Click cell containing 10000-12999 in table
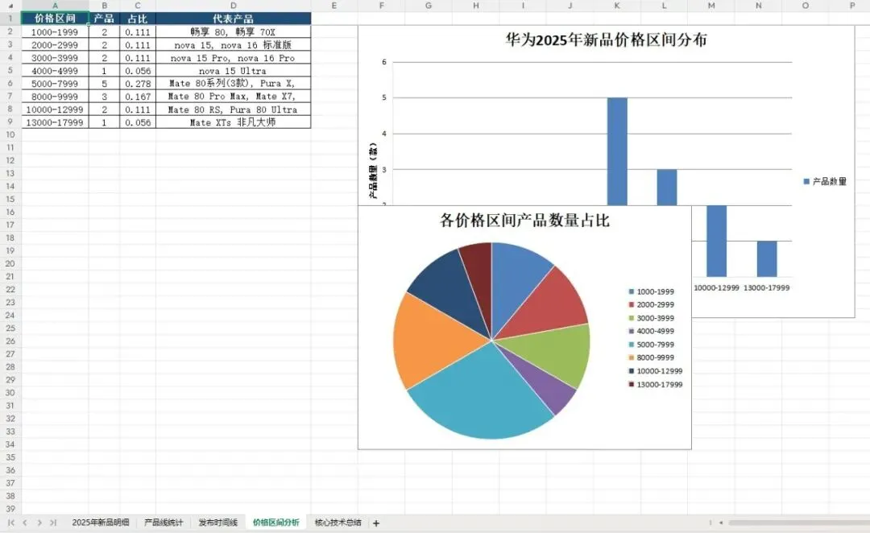This screenshot has height=533, width=870. pyautogui.click(x=55, y=109)
